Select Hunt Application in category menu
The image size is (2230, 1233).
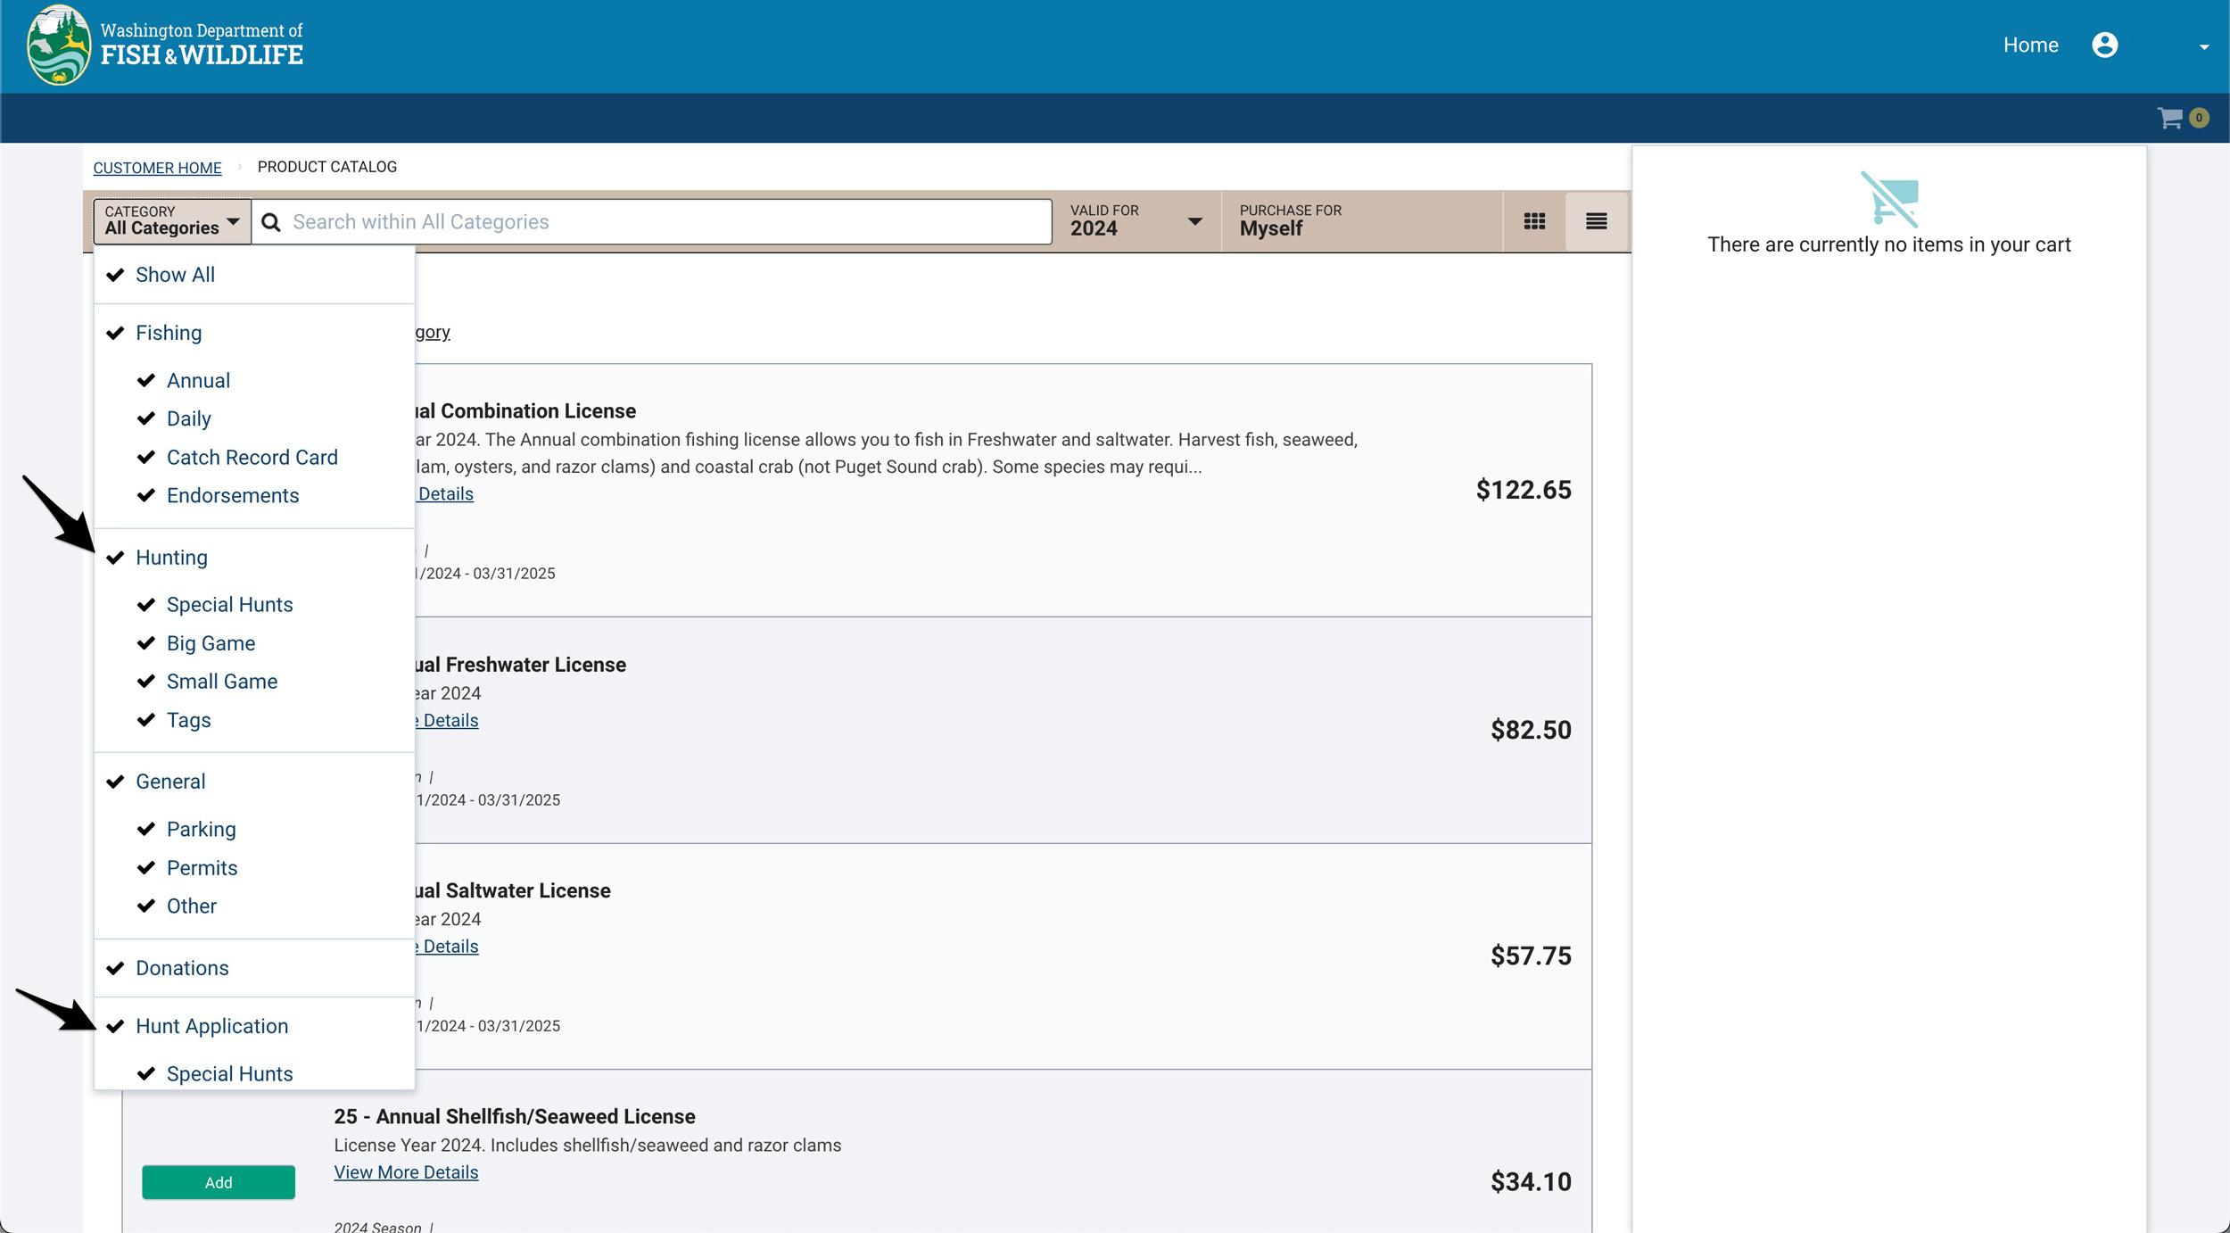coord(211,1026)
